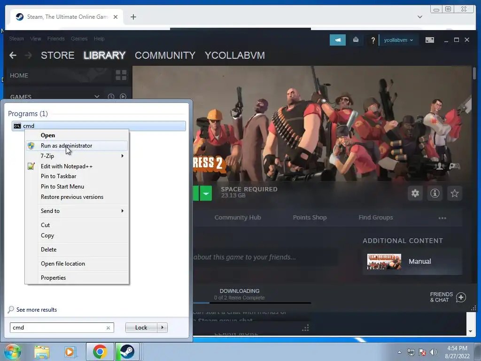Click See more results
The width and height of the screenshot is (481, 361).
click(37, 310)
